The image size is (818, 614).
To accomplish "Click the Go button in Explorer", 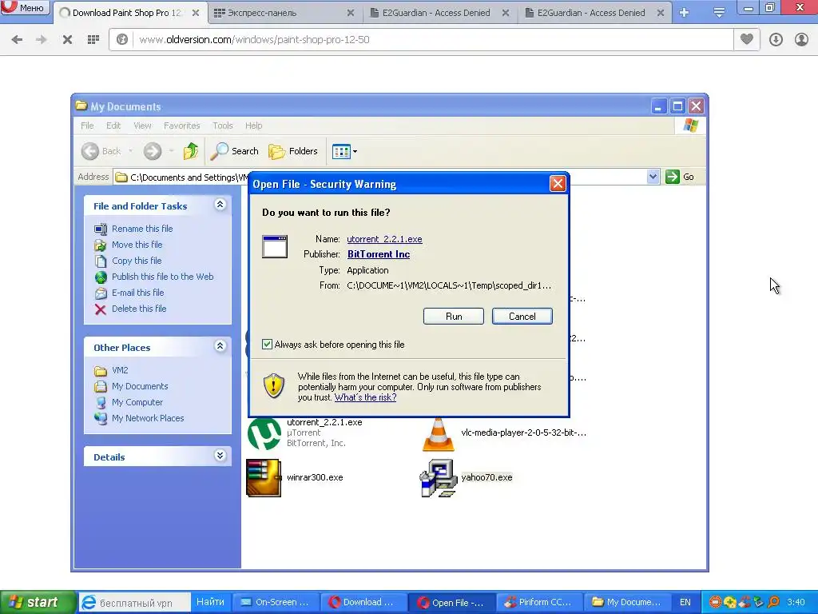I will coord(680,177).
